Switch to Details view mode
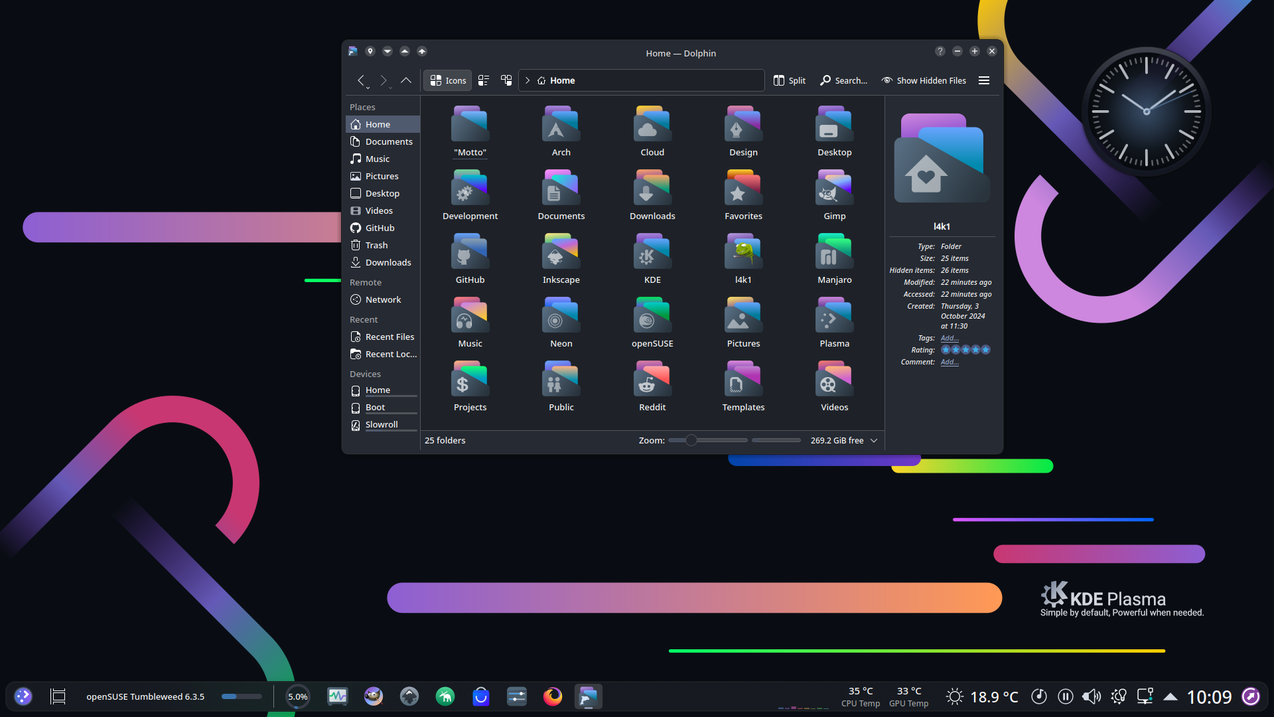 click(x=506, y=80)
